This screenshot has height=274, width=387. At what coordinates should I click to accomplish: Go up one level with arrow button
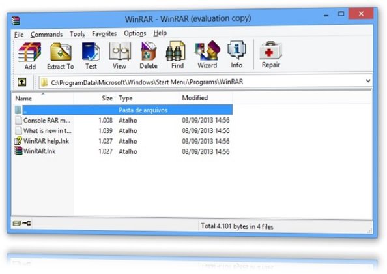point(22,82)
